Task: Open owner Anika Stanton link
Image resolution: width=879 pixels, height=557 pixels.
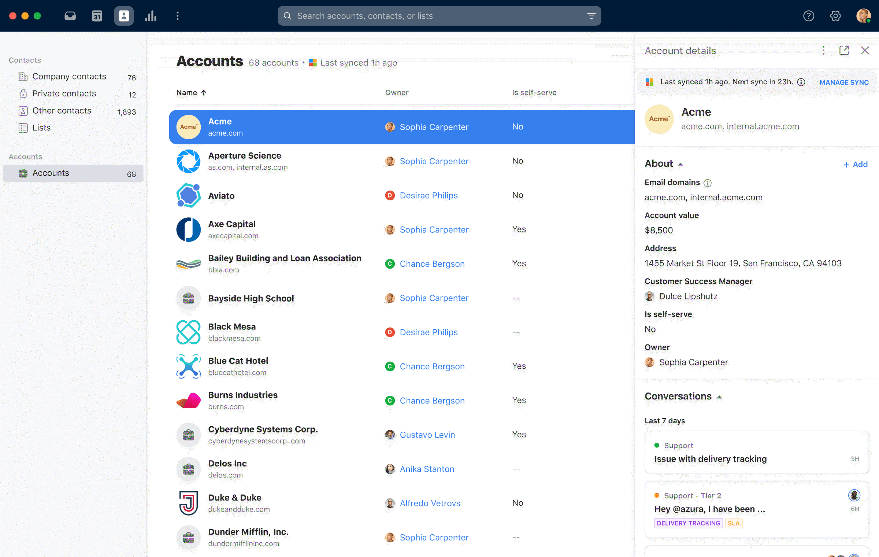Action: click(x=427, y=469)
